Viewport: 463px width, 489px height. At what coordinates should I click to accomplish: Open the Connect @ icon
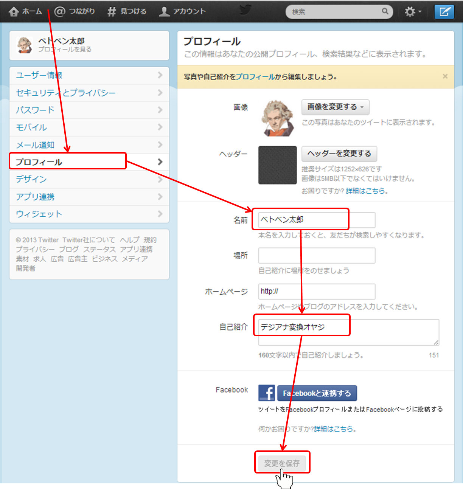tap(60, 12)
